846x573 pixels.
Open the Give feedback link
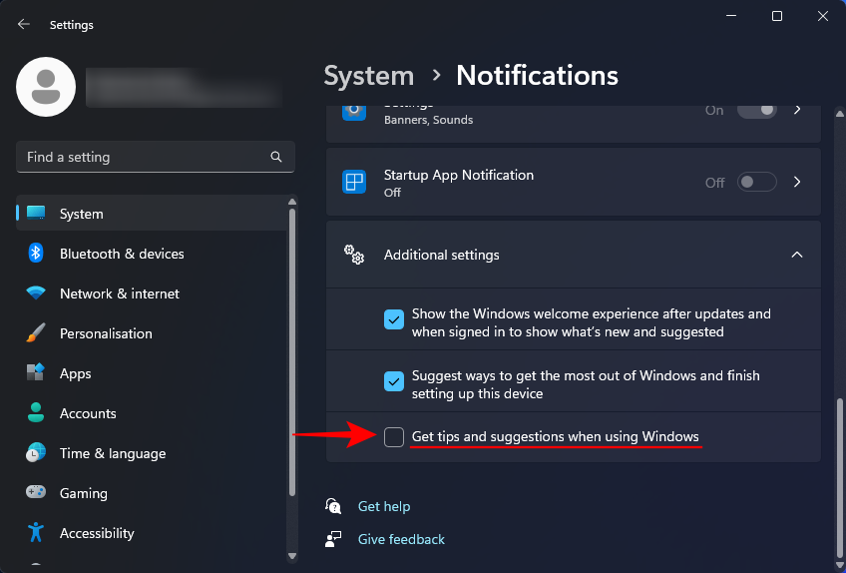point(401,539)
